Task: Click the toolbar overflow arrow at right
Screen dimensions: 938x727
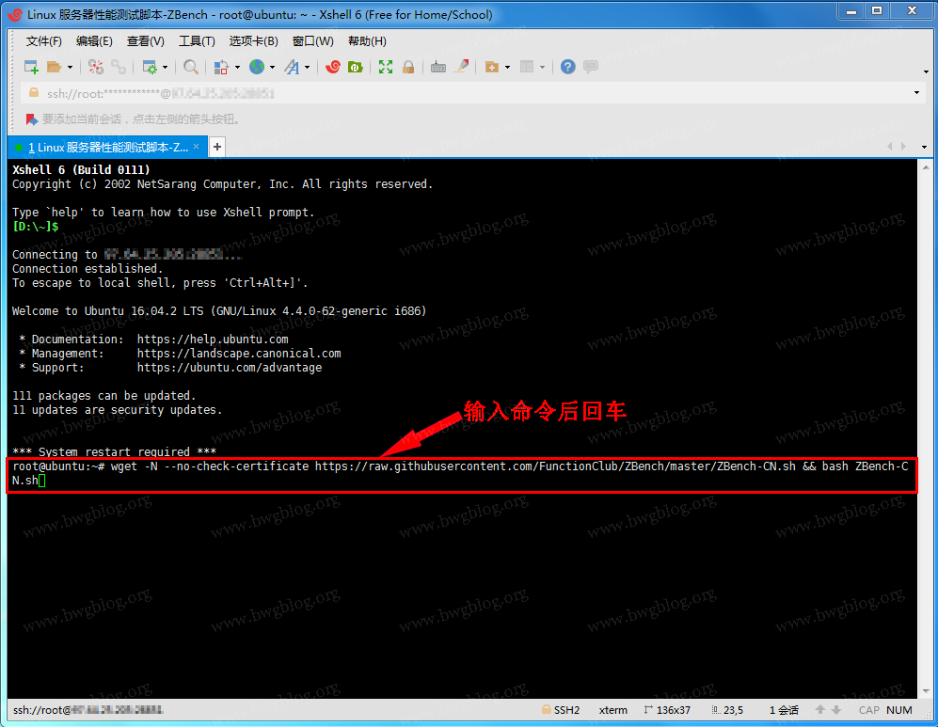Action: point(926,73)
